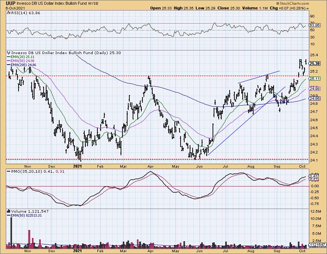
Task: Click the 24.5 price axis label
Action: (x=314, y=128)
